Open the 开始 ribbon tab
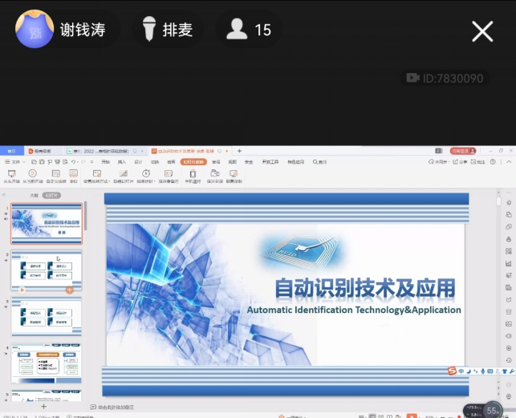516x418 pixels. (x=105, y=161)
